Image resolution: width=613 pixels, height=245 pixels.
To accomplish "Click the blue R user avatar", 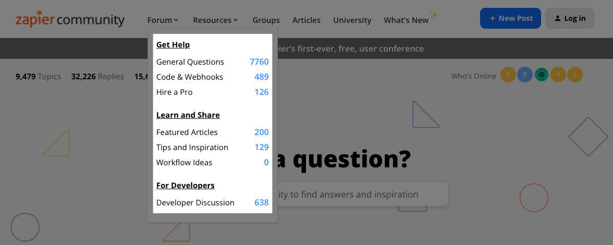I will (524, 75).
